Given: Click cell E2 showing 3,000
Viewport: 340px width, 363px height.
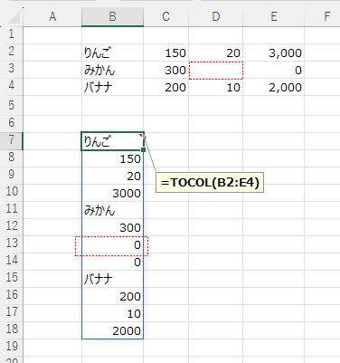Looking at the screenshot, I should click(x=274, y=53).
